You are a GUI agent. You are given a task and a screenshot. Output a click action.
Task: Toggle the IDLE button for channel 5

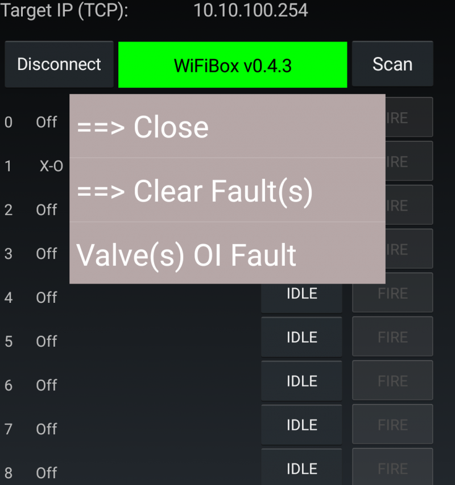point(301,338)
